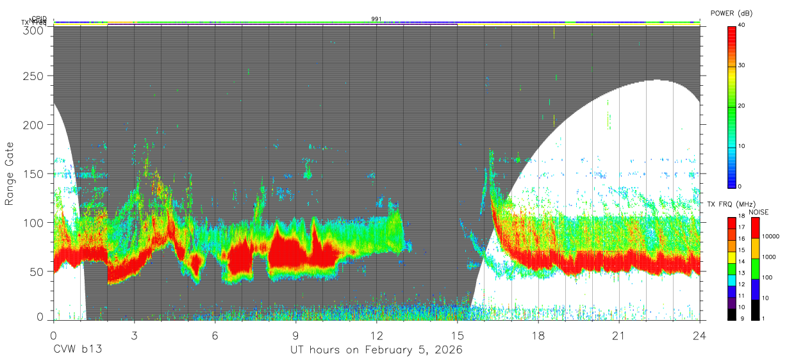Click the 250 tick label on Range Gate axis

[x=35, y=76]
